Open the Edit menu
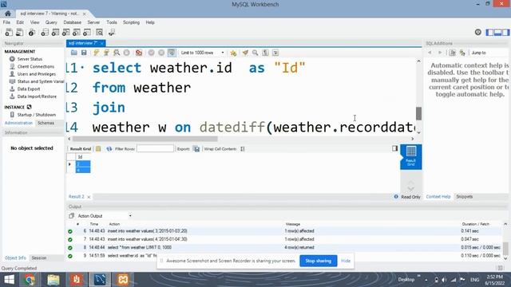 pyautogui.click(x=20, y=22)
